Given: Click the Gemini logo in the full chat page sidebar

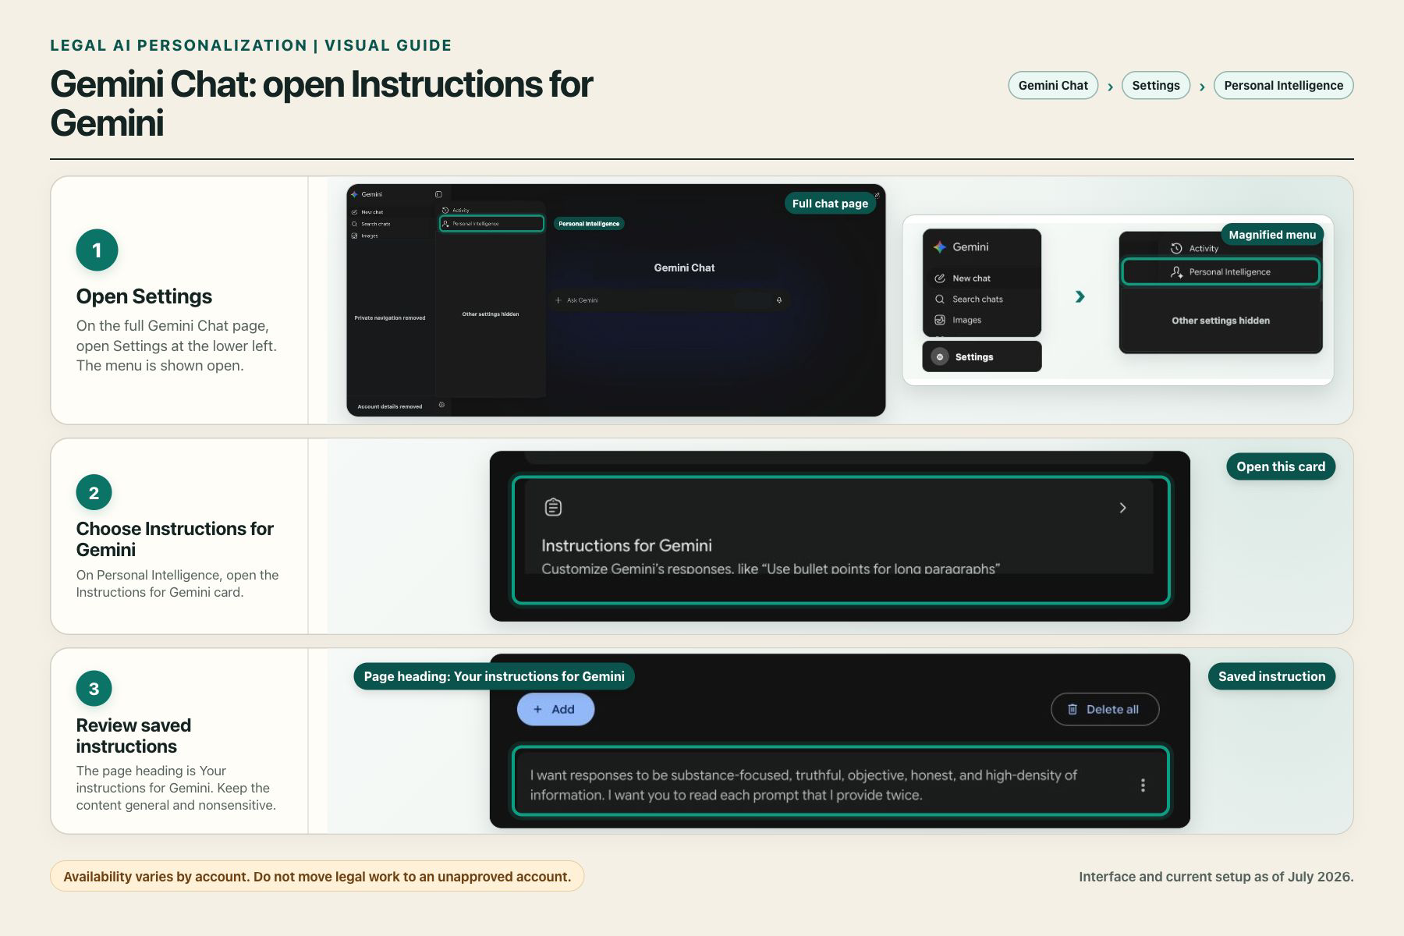Looking at the screenshot, I should [354, 194].
